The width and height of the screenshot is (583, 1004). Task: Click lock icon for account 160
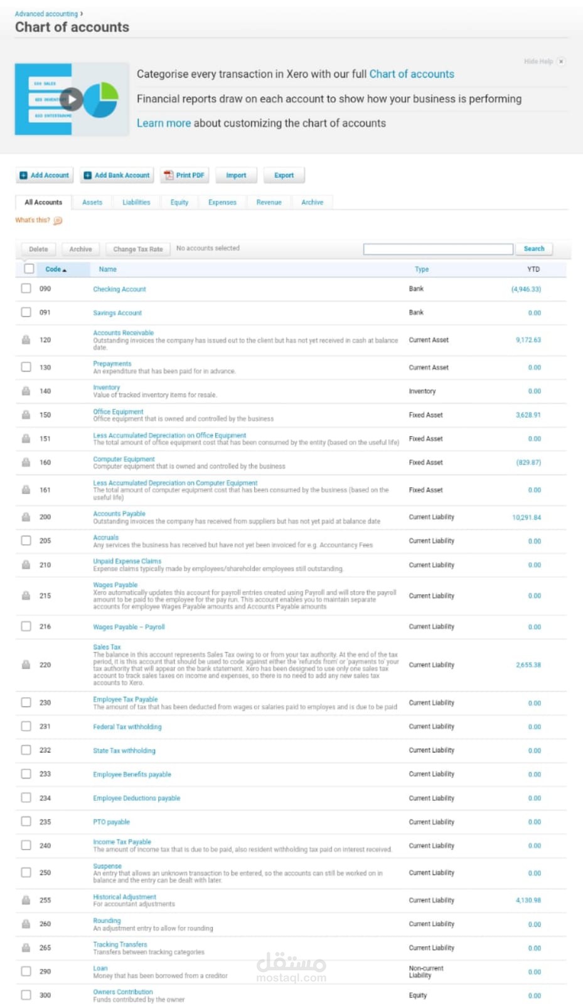pyautogui.click(x=26, y=462)
